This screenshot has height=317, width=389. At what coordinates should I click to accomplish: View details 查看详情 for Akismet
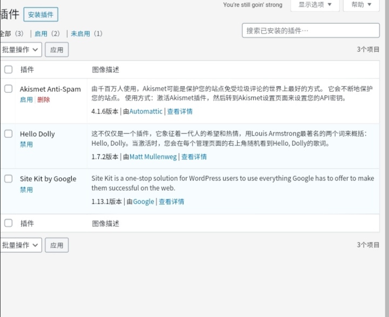(x=180, y=111)
